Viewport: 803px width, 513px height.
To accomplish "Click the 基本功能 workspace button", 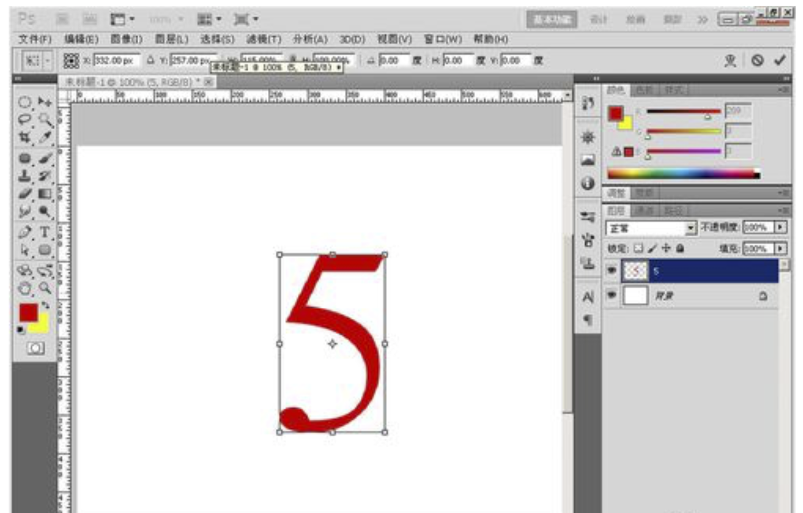I will tap(552, 19).
